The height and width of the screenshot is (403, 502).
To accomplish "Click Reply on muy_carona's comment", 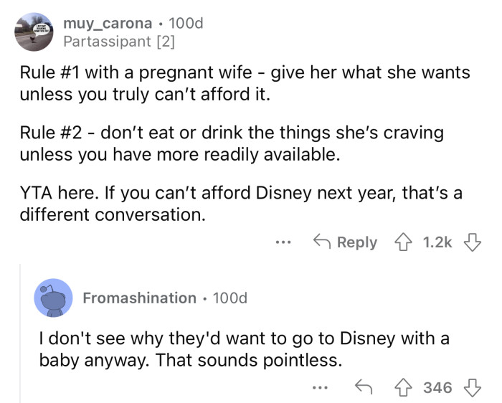I will tap(346, 242).
